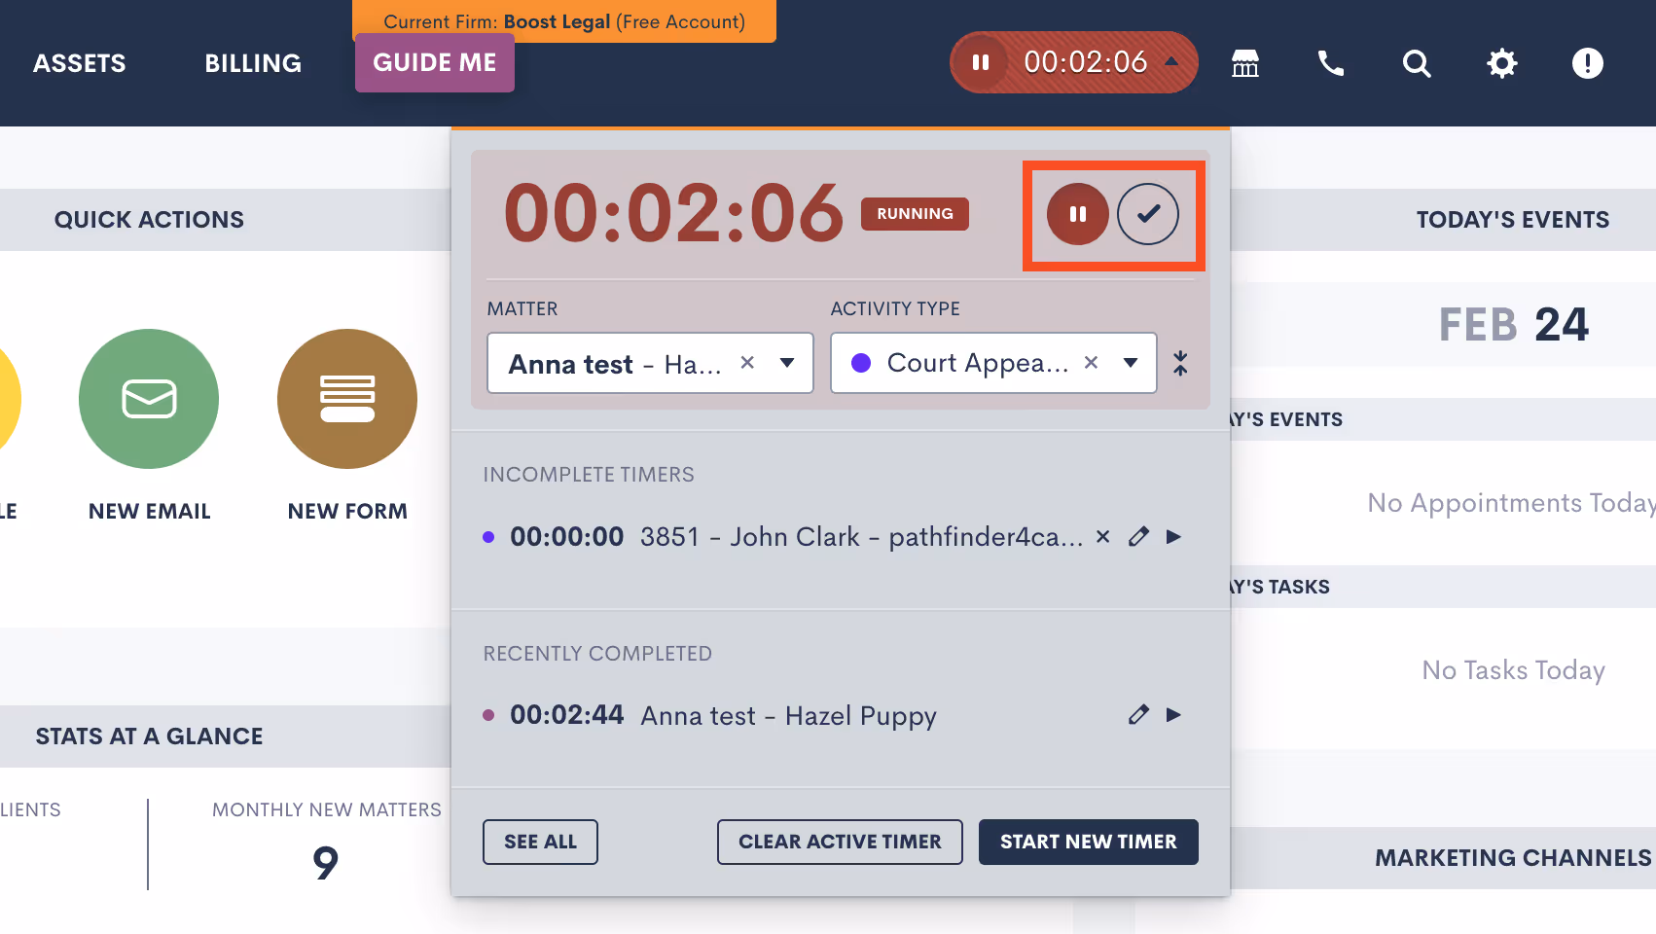The width and height of the screenshot is (1656, 934).
Task: Restart the Anna test completed timer
Action: click(1173, 714)
